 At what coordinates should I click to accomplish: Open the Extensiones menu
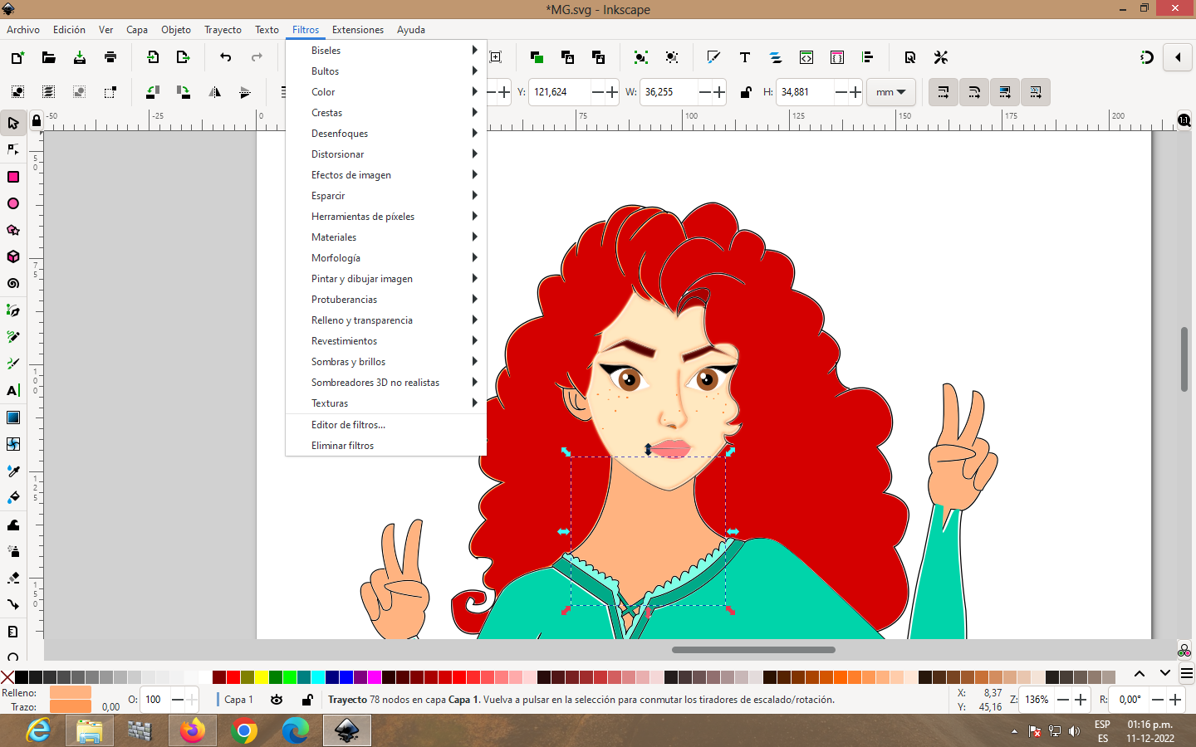coord(358,30)
